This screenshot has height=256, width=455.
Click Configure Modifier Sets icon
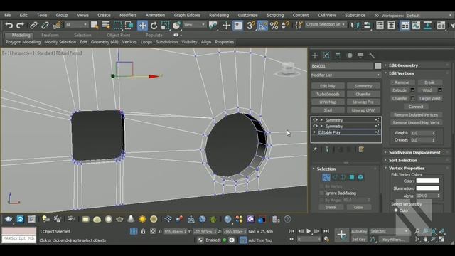point(361,149)
